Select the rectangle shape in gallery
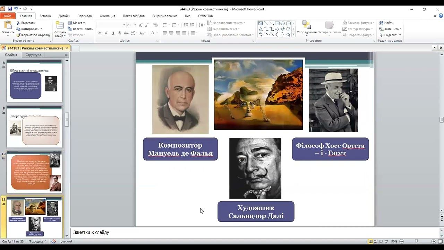This screenshot has height=250, width=444. [277, 23]
